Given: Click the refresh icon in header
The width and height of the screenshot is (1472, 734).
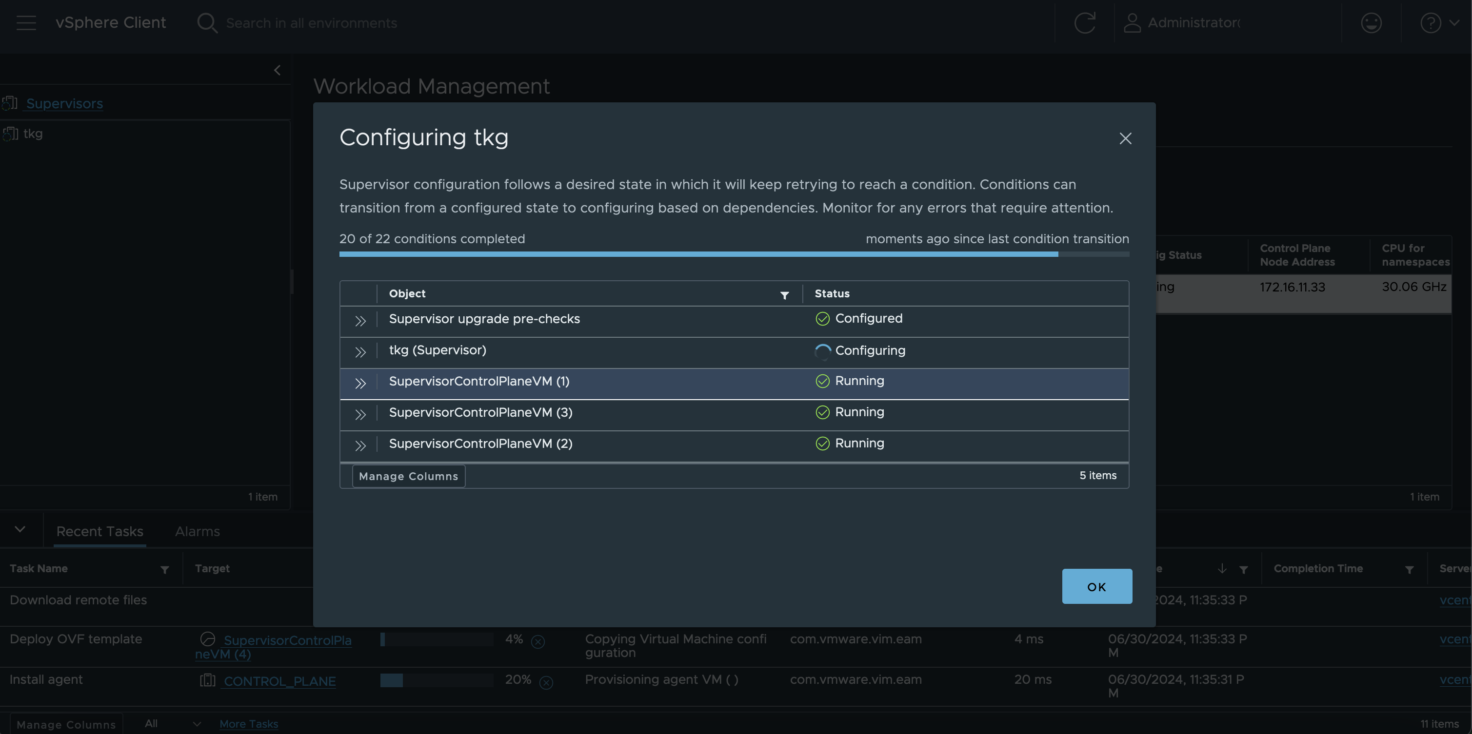Looking at the screenshot, I should tap(1085, 23).
